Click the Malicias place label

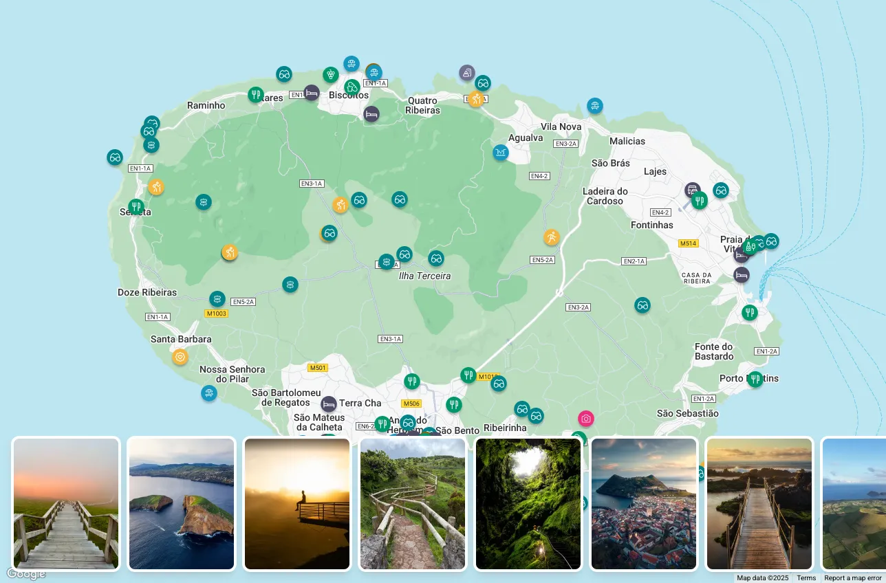(627, 141)
